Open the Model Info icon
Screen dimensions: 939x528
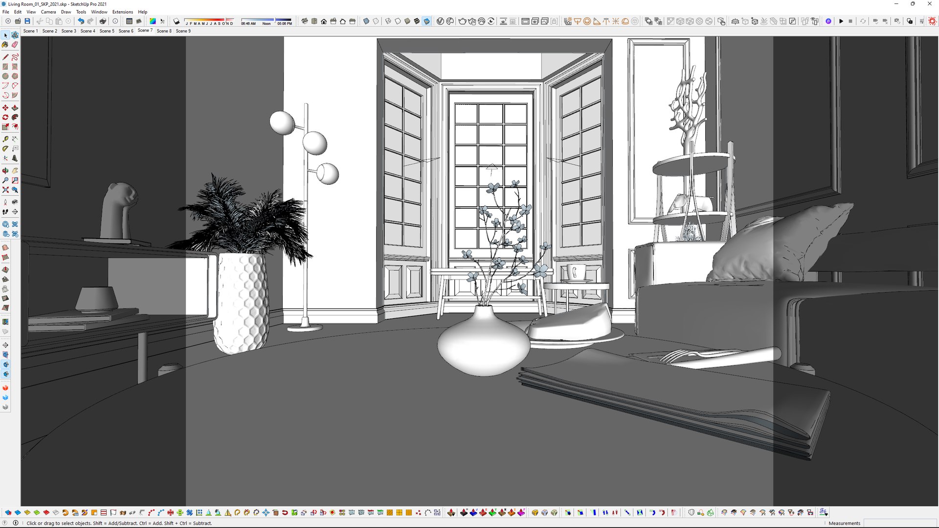[x=115, y=21]
